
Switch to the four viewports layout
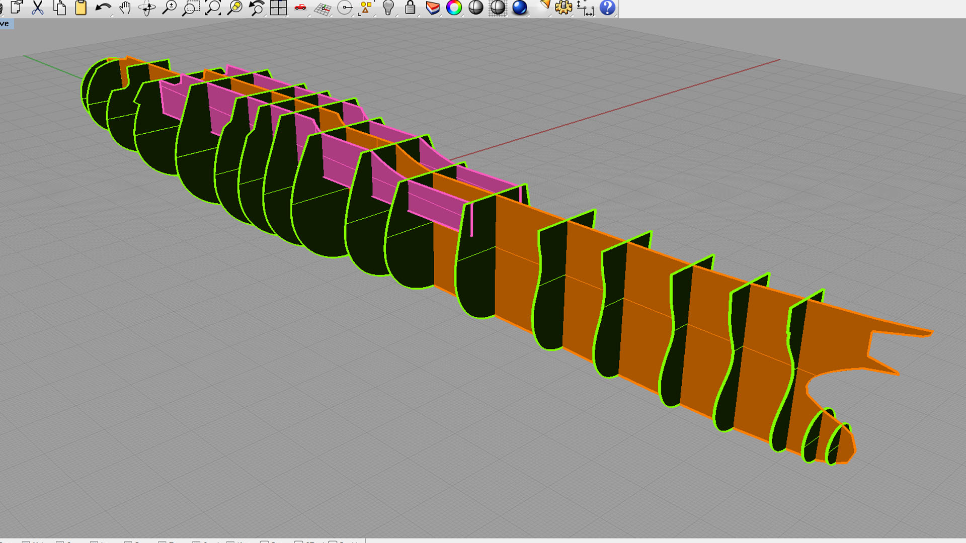pos(278,8)
